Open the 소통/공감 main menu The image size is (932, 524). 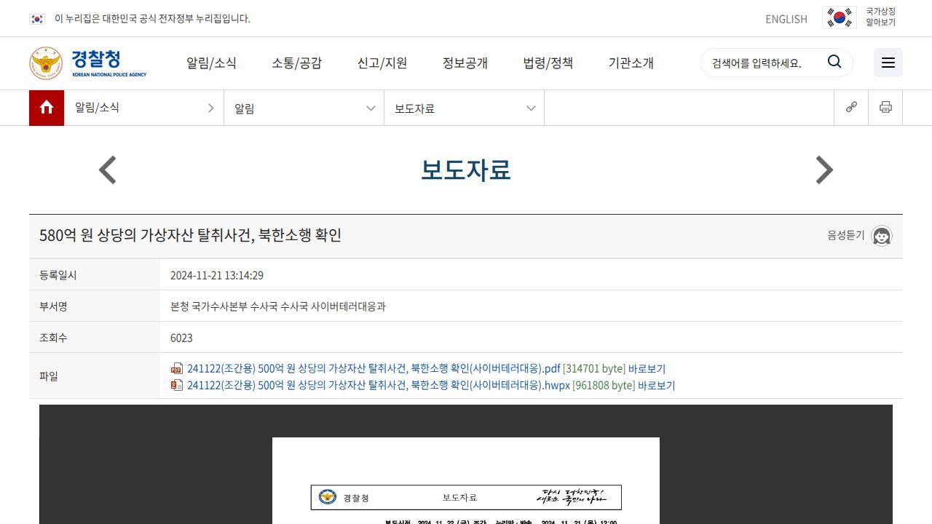coord(296,63)
